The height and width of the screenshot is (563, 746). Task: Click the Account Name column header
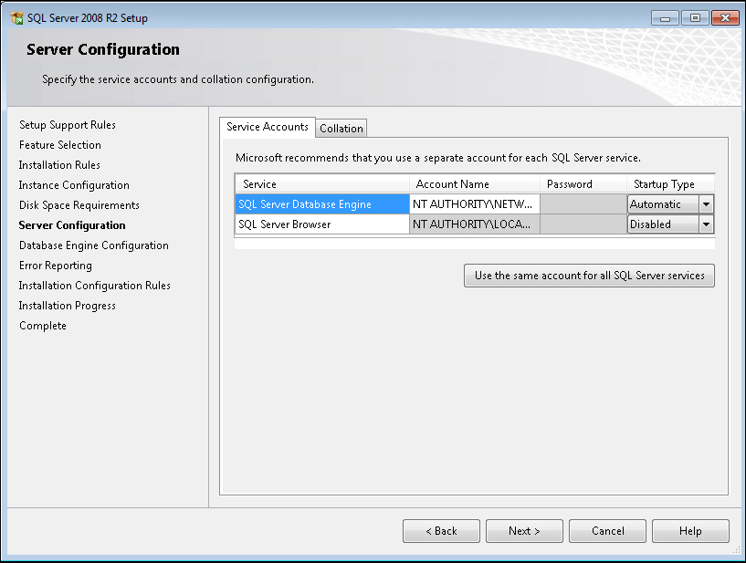click(x=474, y=184)
